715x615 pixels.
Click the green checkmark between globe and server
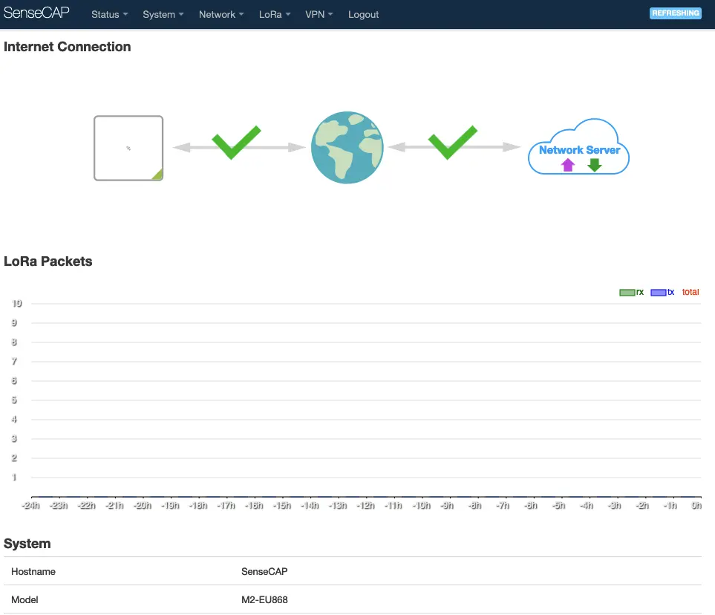453,143
